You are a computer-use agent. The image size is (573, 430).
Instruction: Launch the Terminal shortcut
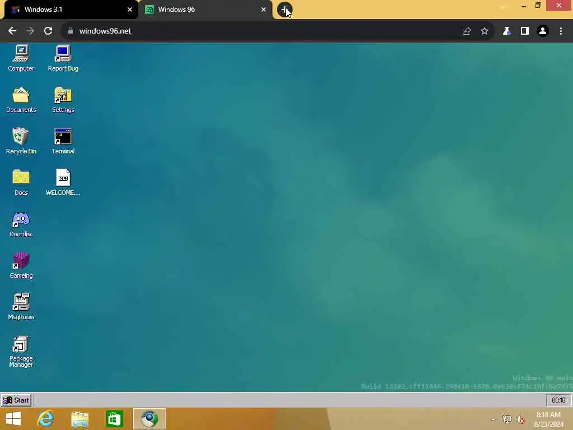pos(63,141)
